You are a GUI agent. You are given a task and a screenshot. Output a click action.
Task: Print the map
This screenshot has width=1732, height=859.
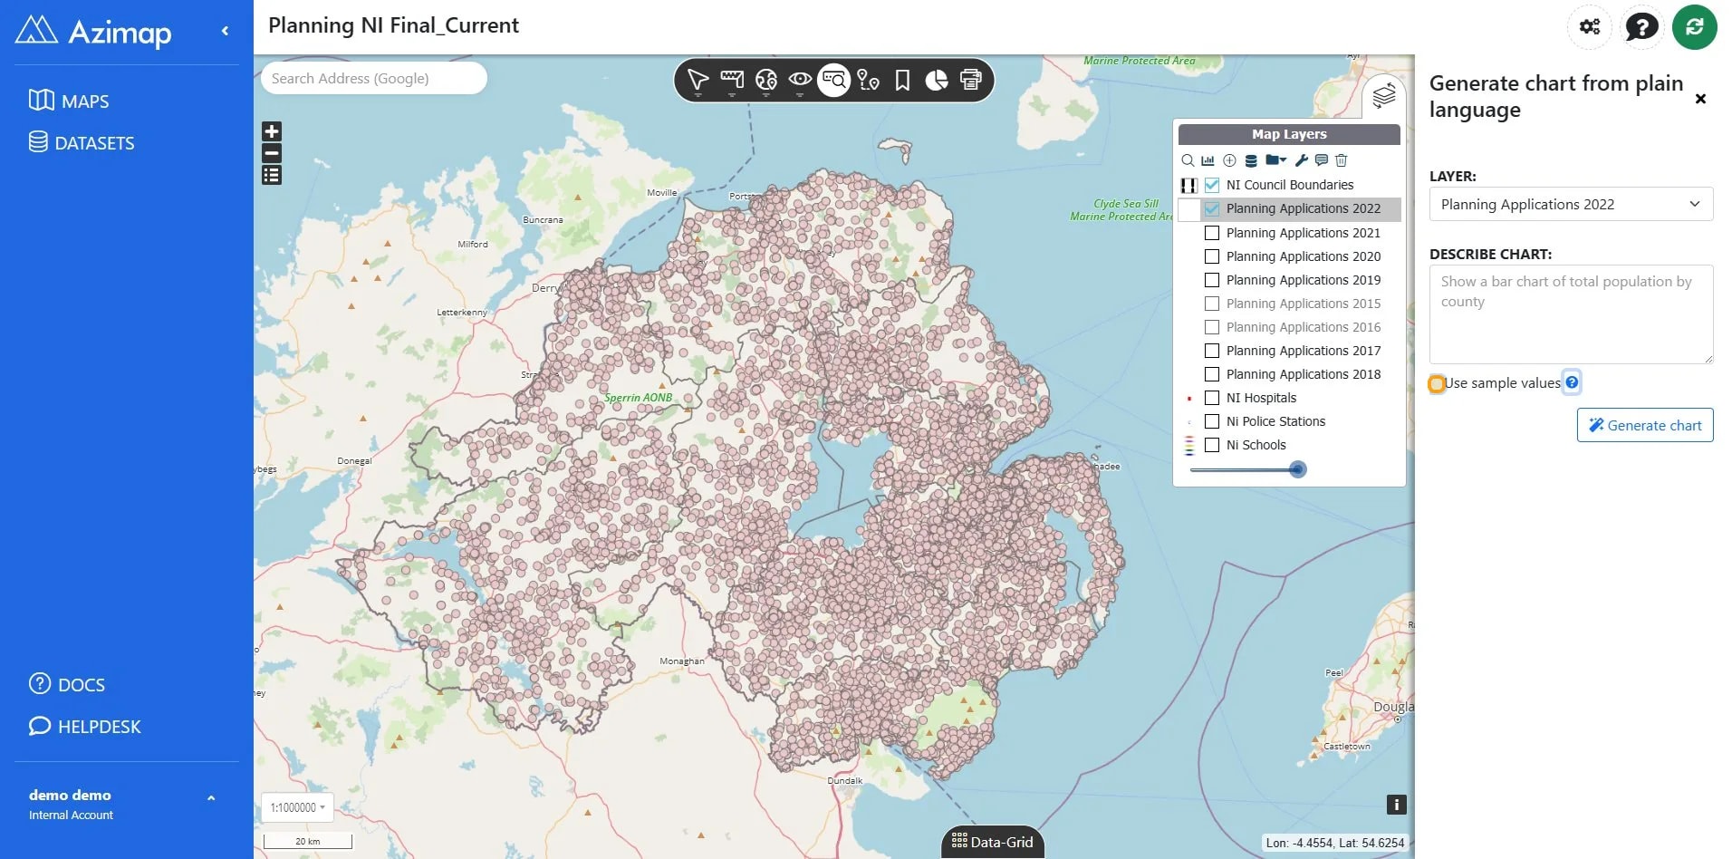[971, 81]
